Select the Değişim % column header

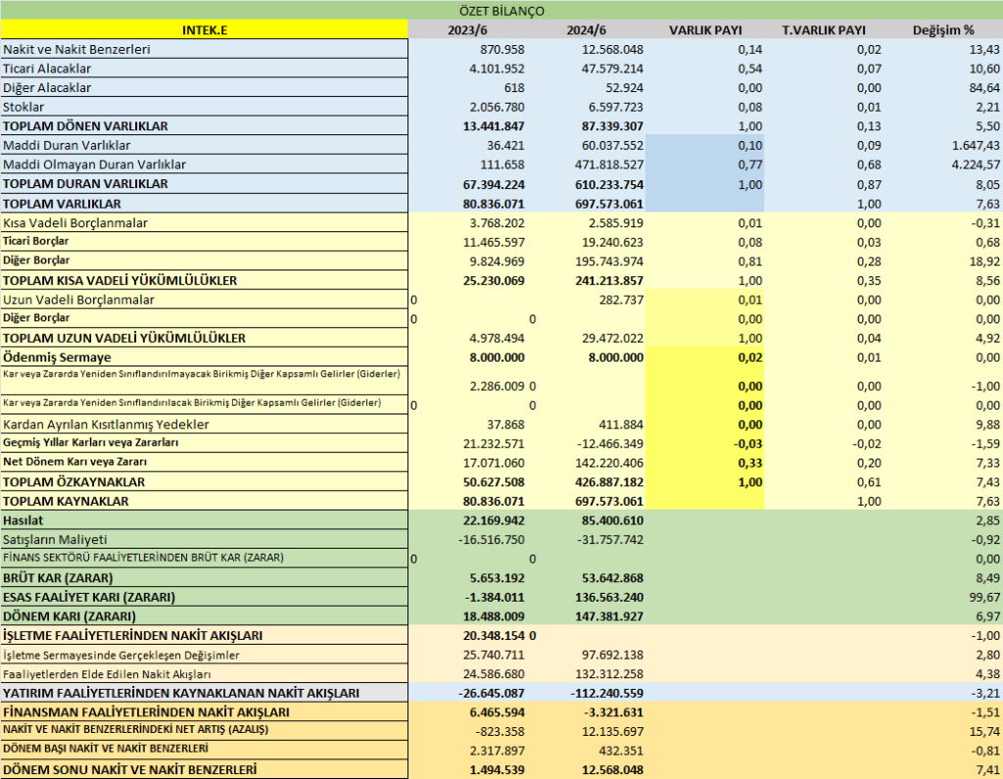(x=943, y=30)
